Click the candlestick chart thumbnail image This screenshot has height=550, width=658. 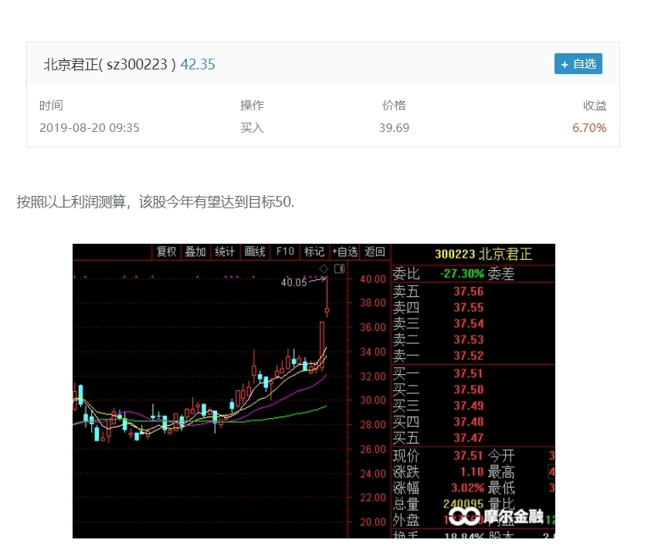314,390
